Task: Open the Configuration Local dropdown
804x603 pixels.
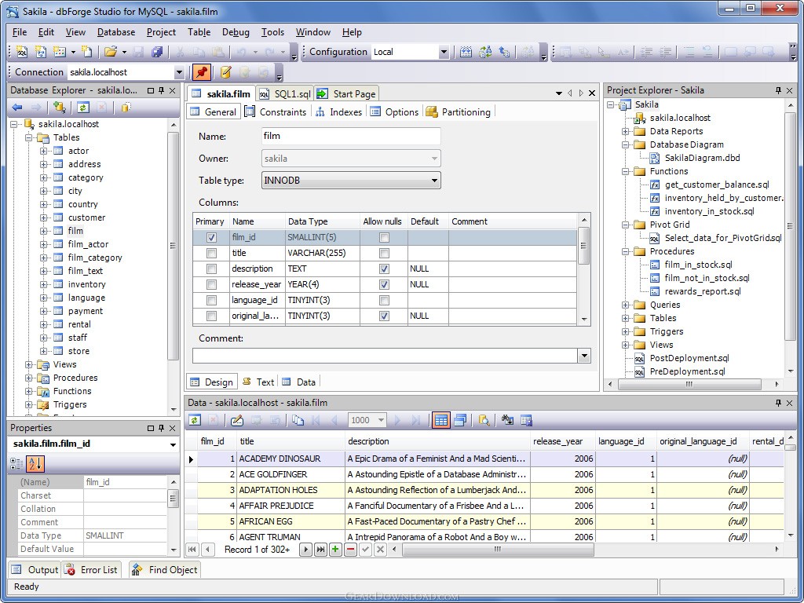Action: pyautogui.click(x=444, y=52)
